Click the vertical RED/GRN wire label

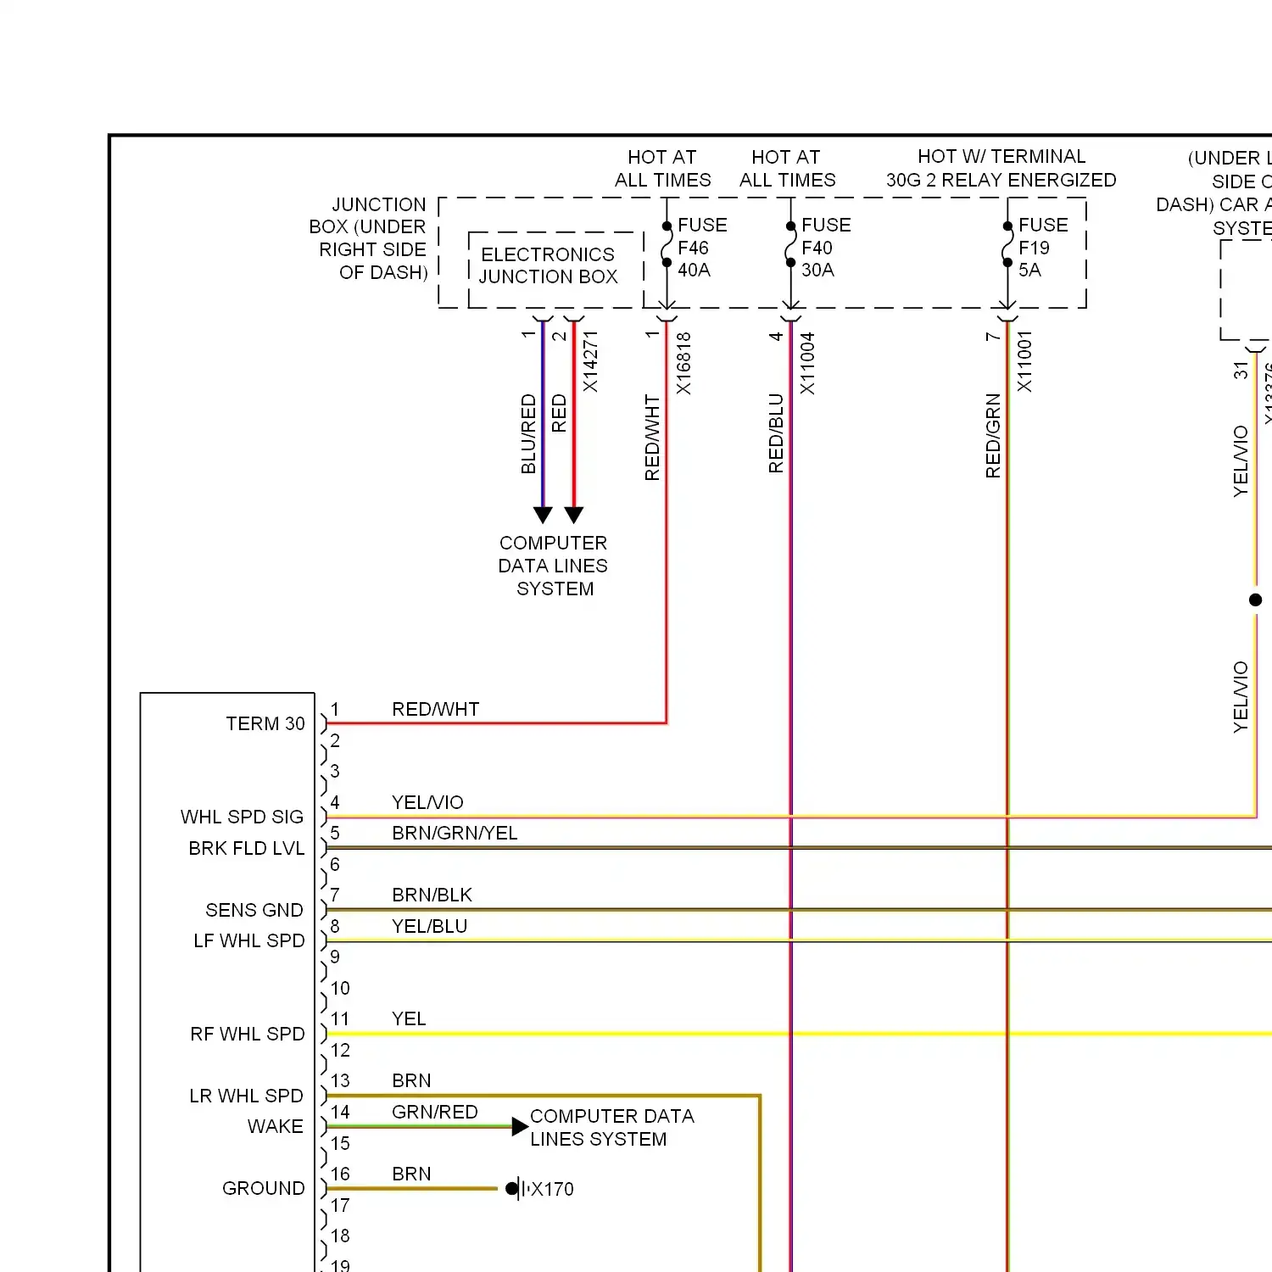(x=993, y=436)
